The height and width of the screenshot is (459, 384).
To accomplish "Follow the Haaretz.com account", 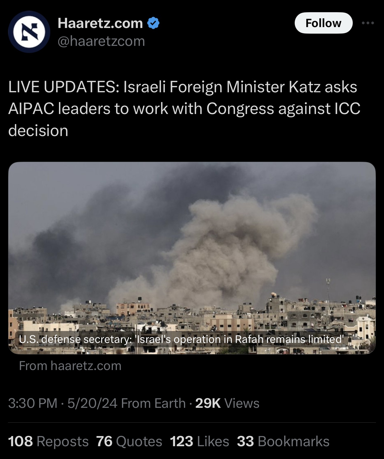I will tap(323, 23).
